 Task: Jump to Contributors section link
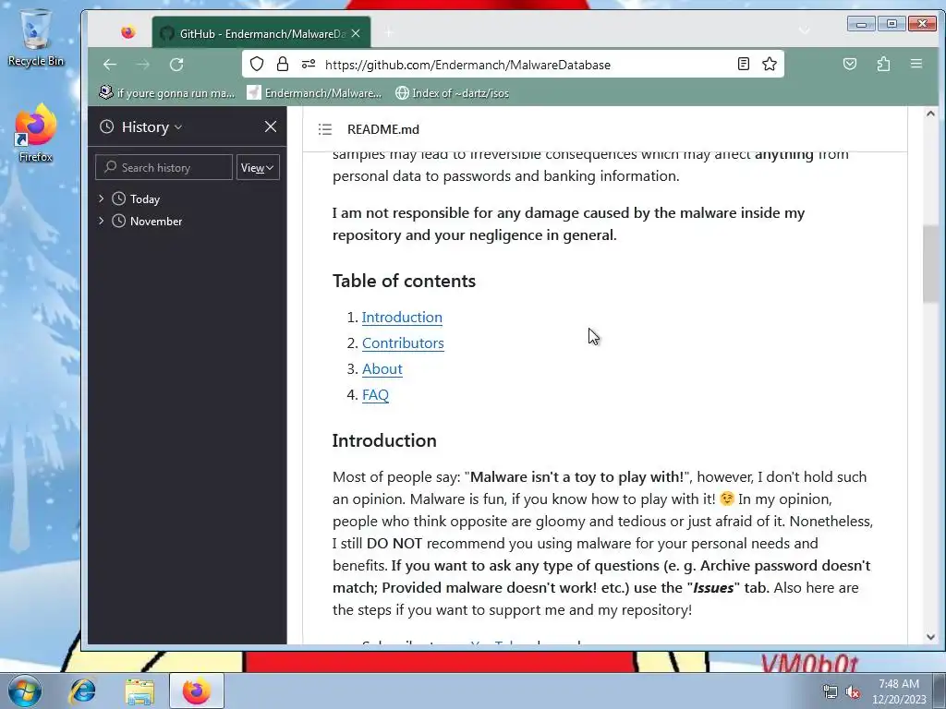pos(403,343)
